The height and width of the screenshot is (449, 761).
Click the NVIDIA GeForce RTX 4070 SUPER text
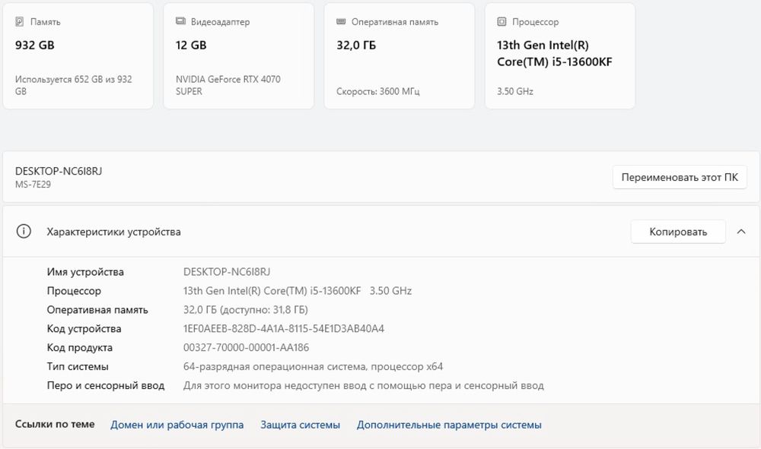[228, 85]
